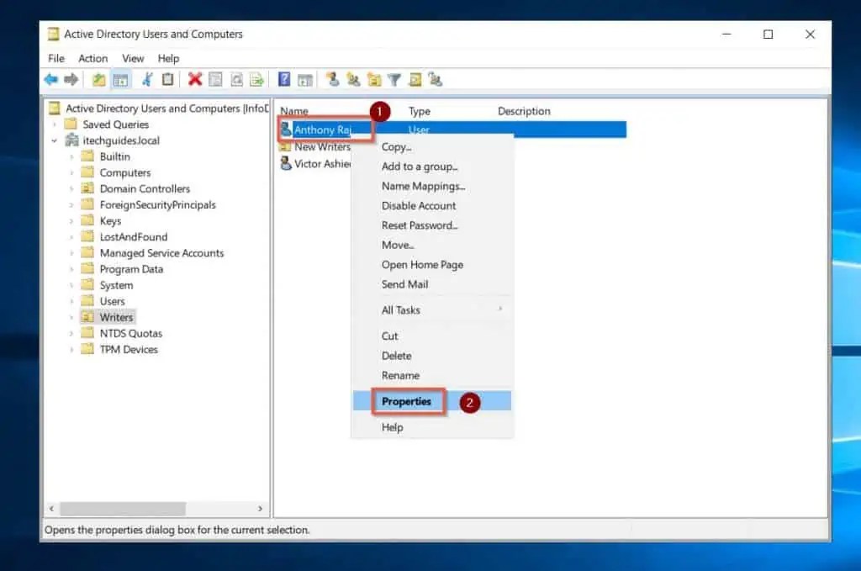This screenshot has width=861, height=571.
Task: Open the Help question mark icon
Action: 283,78
